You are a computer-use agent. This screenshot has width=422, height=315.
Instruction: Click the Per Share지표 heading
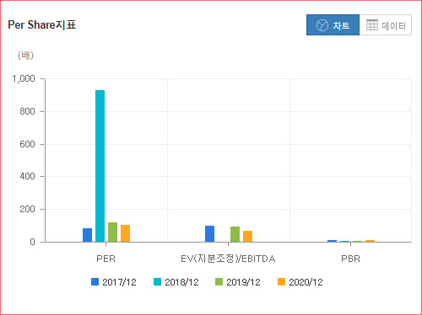pyautogui.click(x=42, y=24)
